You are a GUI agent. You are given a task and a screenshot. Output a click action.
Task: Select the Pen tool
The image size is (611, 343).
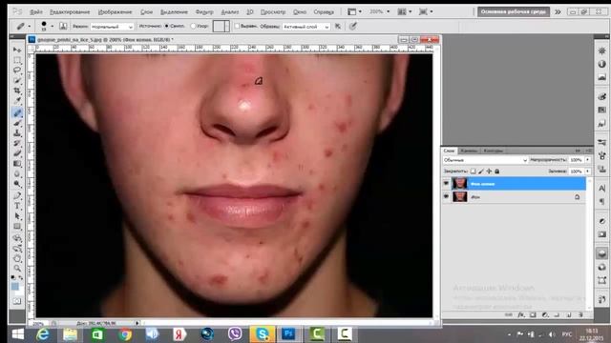[x=17, y=196]
